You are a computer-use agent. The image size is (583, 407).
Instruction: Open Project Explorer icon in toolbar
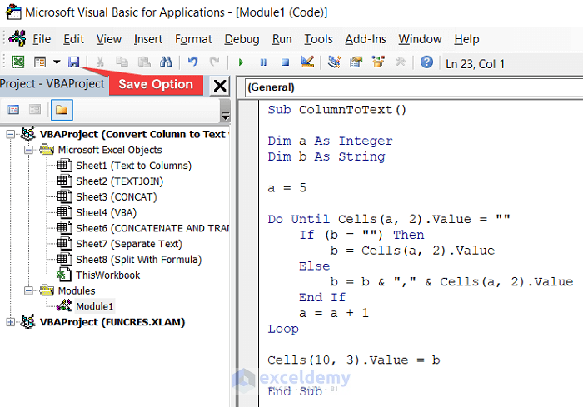coord(334,62)
